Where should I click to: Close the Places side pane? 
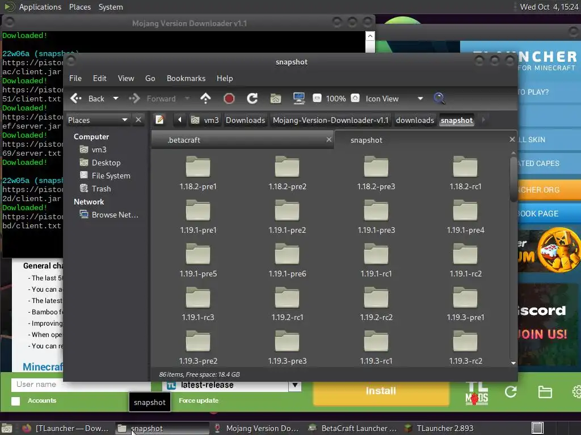point(138,120)
